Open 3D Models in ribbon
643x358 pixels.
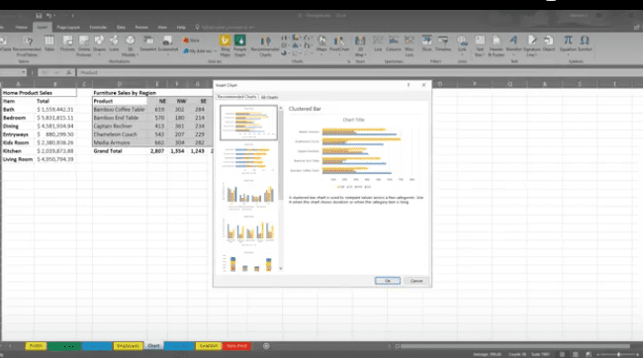pyautogui.click(x=130, y=45)
